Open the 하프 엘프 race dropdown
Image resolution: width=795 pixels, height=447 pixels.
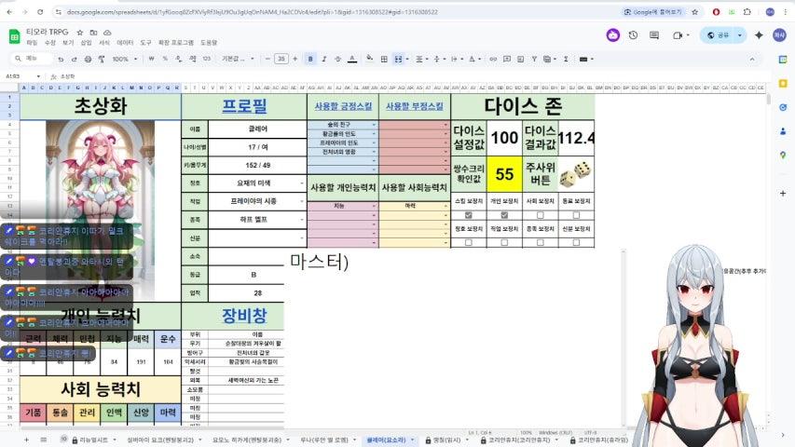click(x=302, y=220)
